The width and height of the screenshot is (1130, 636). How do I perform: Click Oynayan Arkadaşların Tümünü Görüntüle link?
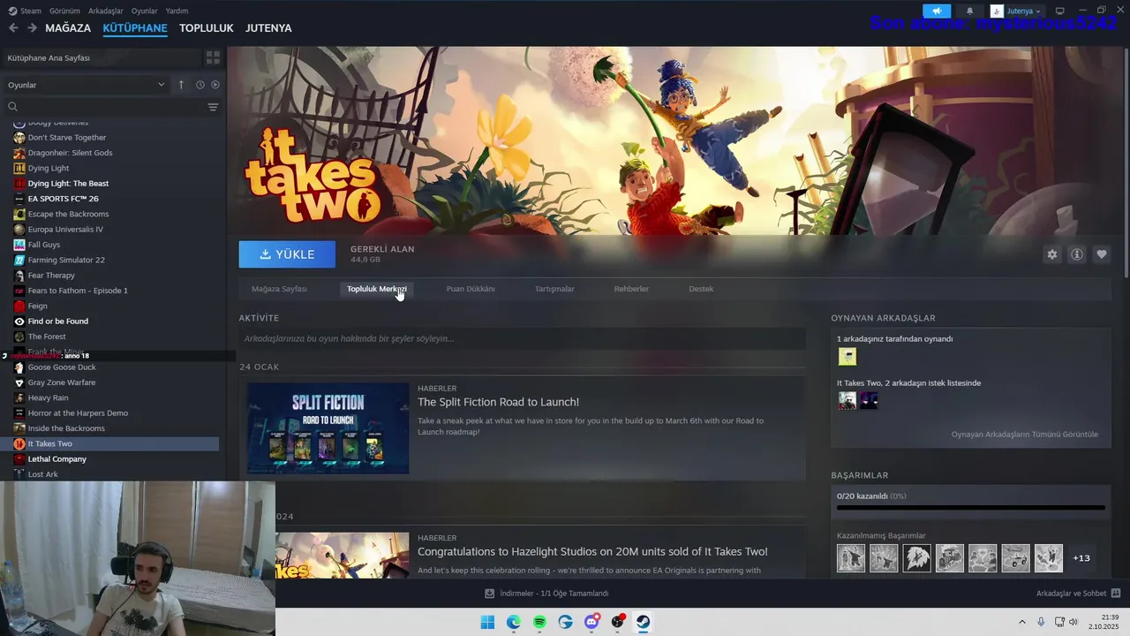tap(1024, 435)
